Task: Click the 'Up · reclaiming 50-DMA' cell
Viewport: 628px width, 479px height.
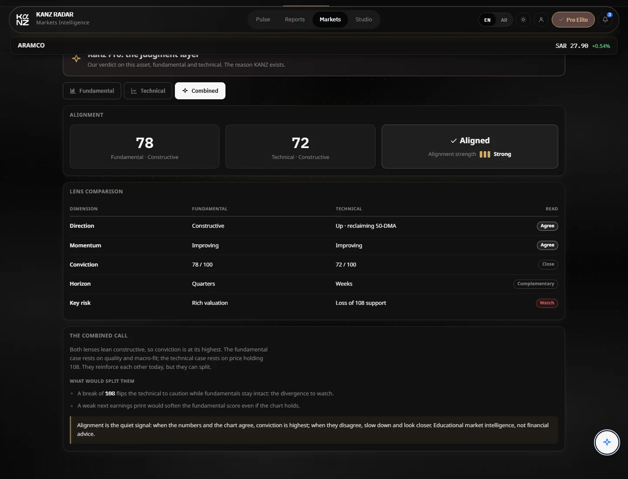Action: [366, 226]
